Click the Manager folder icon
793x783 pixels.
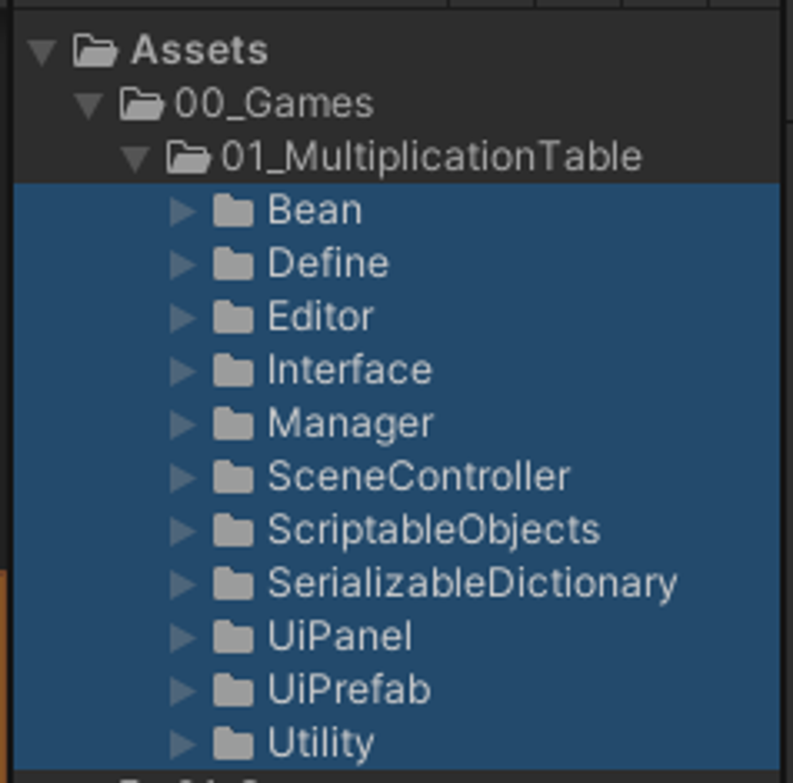pos(233,424)
